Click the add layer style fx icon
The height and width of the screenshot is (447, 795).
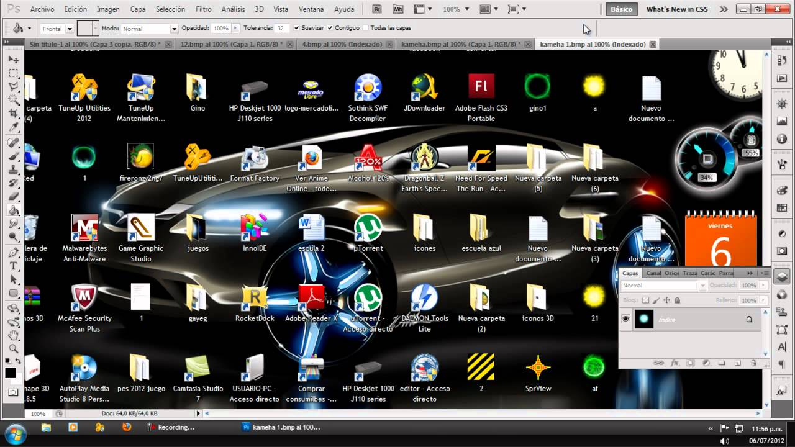675,363
